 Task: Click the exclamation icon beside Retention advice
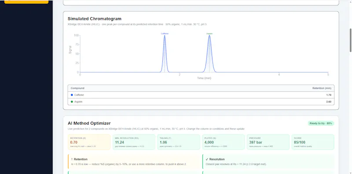tap(72, 159)
